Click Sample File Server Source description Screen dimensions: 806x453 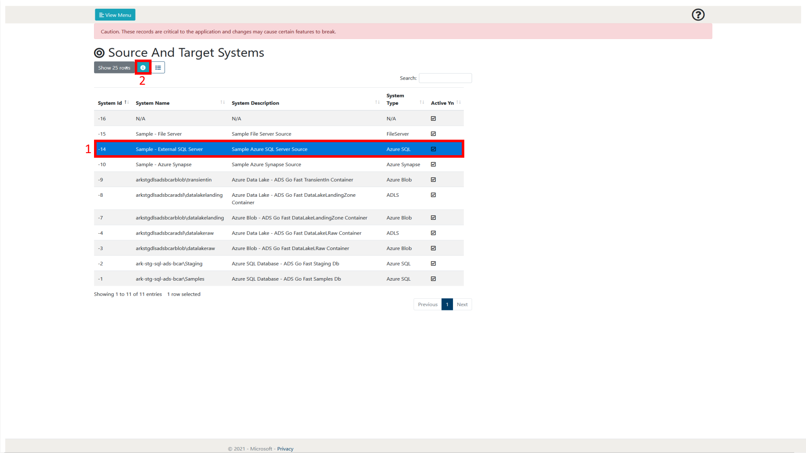(261, 134)
